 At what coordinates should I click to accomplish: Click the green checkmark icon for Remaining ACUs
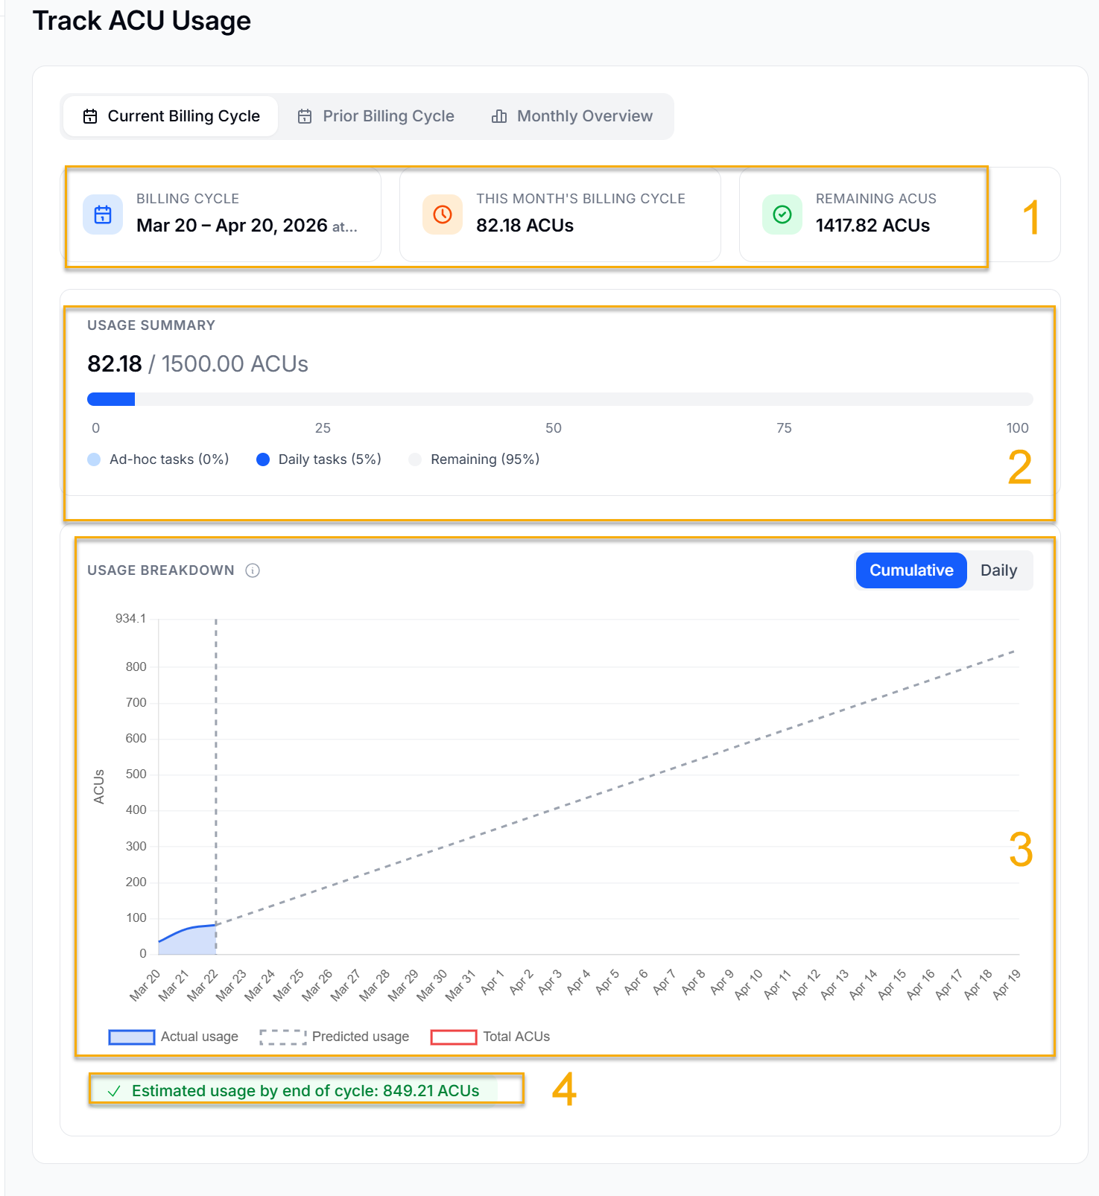(782, 214)
